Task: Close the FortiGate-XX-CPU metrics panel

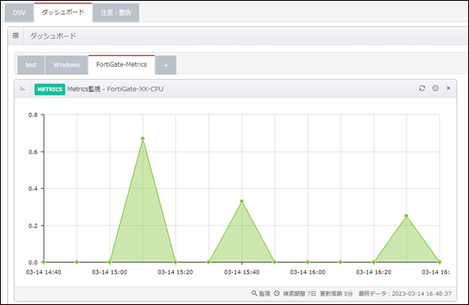Action: click(x=448, y=88)
